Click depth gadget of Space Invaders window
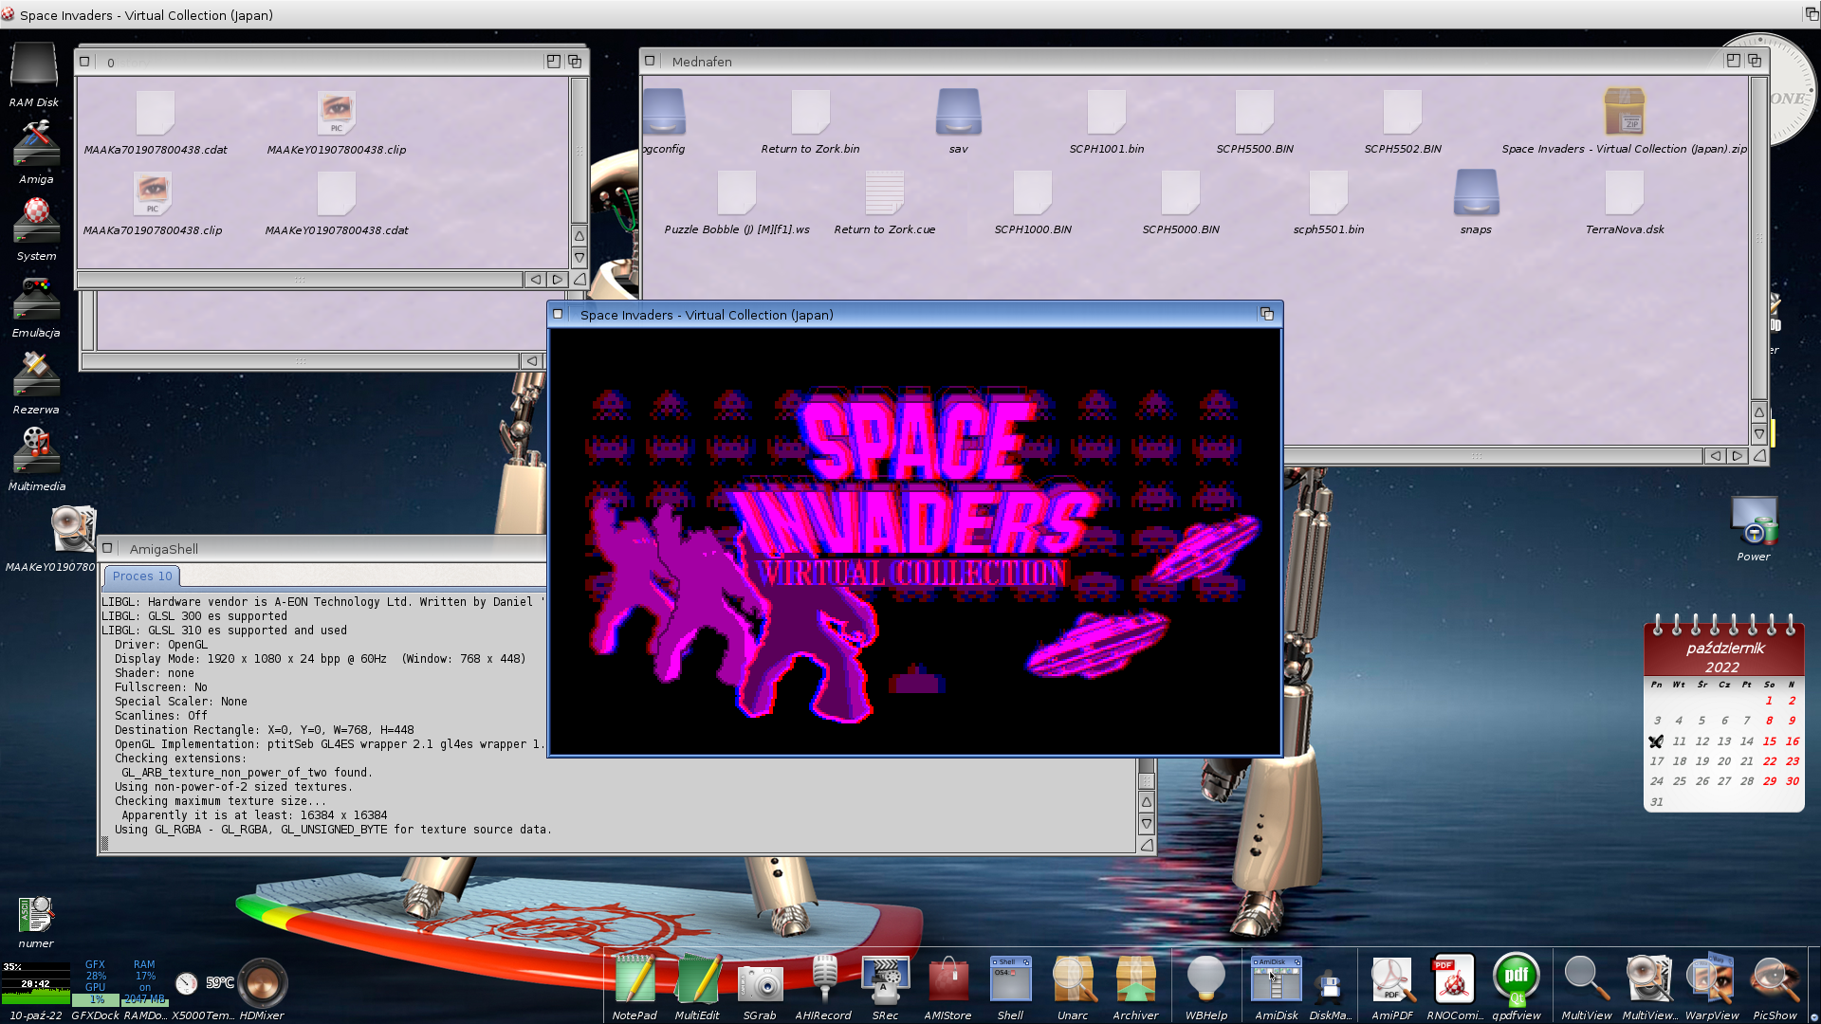The height and width of the screenshot is (1024, 1821). (1266, 314)
